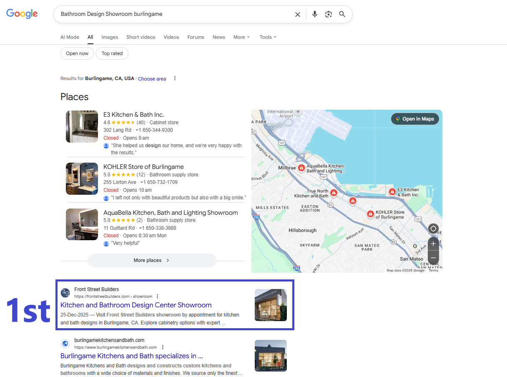The height and width of the screenshot is (377, 507).
Task: Click the search query input field
Action: click(x=175, y=14)
